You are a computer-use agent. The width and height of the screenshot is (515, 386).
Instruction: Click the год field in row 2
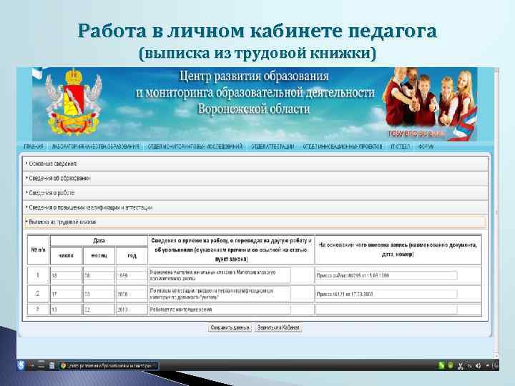(x=132, y=294)
